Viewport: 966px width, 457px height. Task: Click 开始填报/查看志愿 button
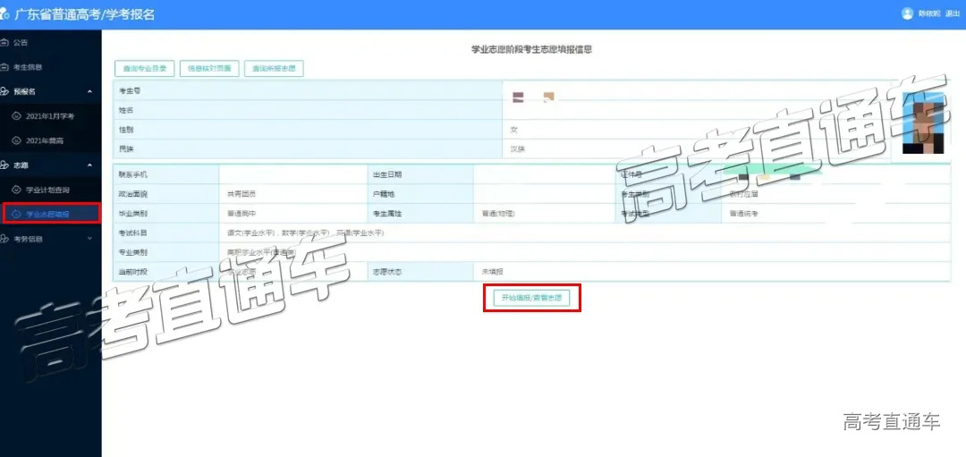click(531, 297)
